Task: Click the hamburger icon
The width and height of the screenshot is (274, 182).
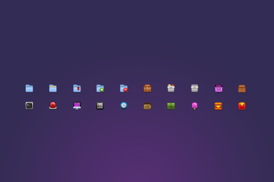Action: pyautogui.click(x=218, y=106)
